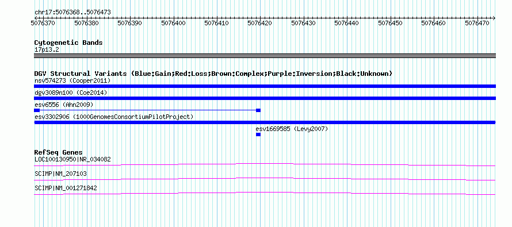Image resolution: width=512 pixels, height=227 pixels.
Task: Click the right end block of esv6556
Action: coord(258,110)
